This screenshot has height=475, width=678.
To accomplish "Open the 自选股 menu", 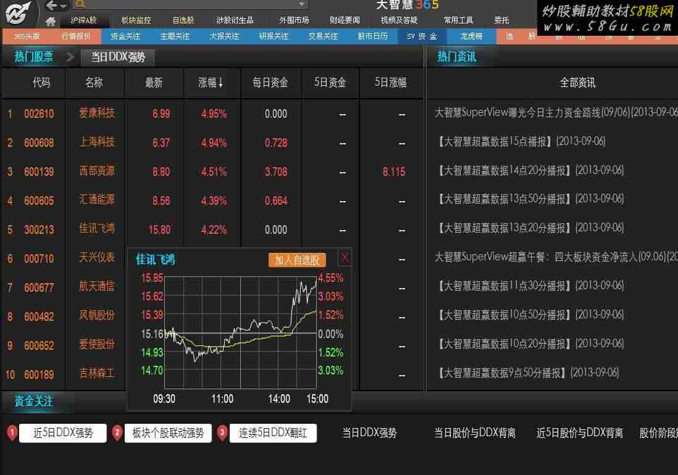I will (x=183, y=20).
